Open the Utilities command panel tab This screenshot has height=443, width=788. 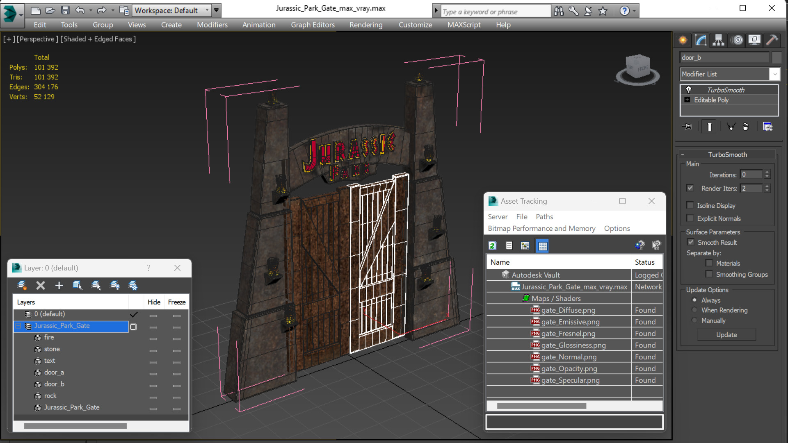coord(772,40)
